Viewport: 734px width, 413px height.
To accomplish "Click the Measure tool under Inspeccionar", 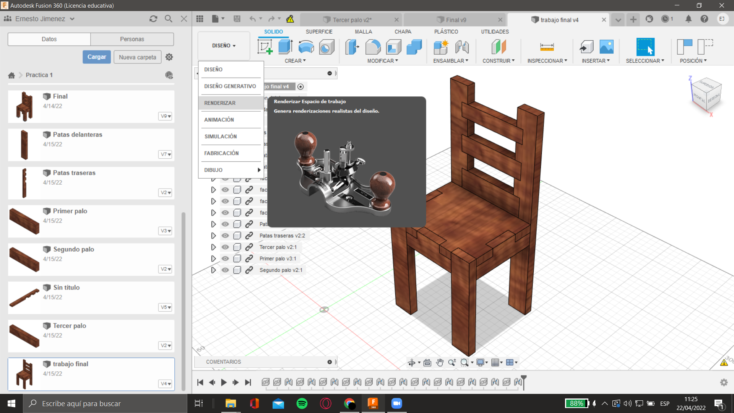I will coord(547,47).
